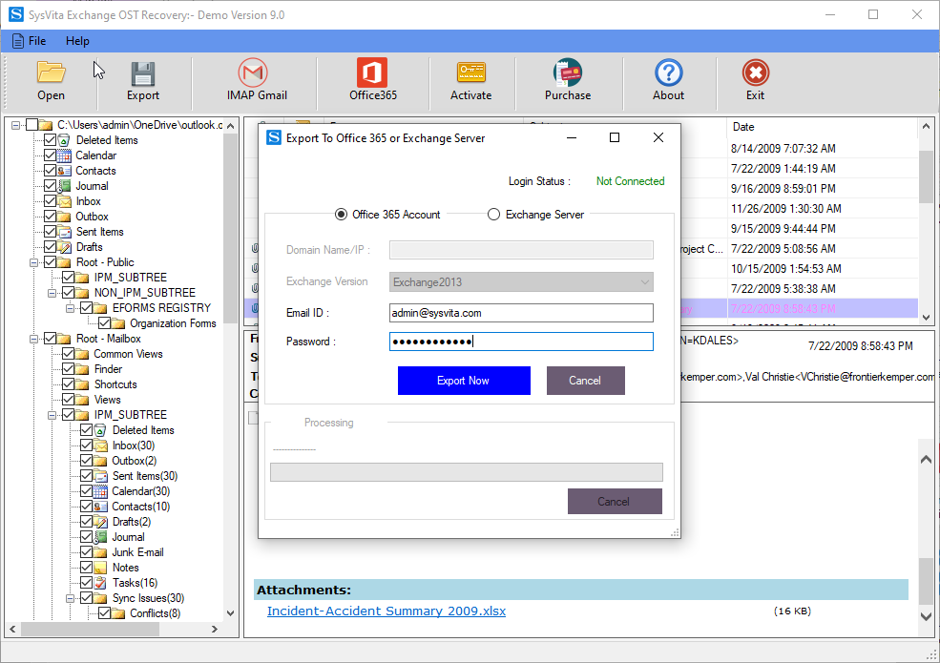Click the blue Export Now button
Viewport: 940px width, 663px height.
pyautogui.click(x=464, y=381)
